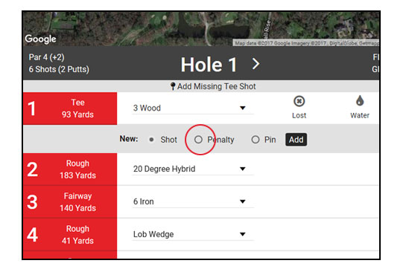Go to next hole with arrow
Image resolution: width=409 pixels, height=272 pixels.
coord(256,64)
